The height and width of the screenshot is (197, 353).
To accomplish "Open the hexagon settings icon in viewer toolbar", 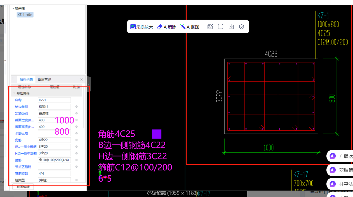I will point(242,27).
